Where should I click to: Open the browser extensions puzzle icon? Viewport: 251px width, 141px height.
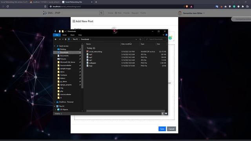coord(243,7)
